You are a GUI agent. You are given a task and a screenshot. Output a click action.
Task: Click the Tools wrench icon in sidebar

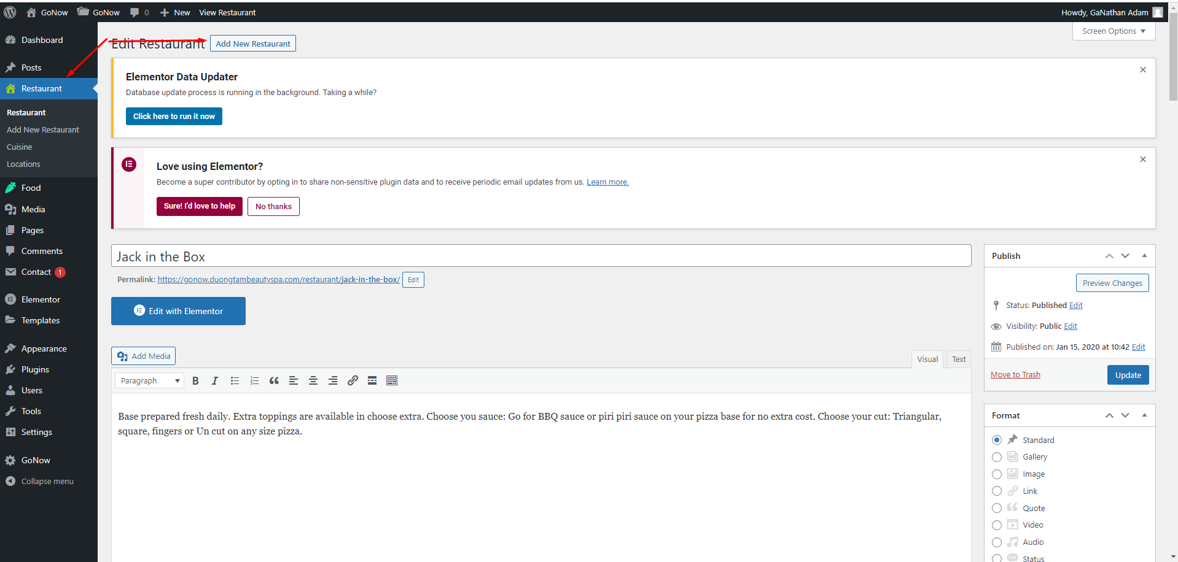click(x=10, y=411)
